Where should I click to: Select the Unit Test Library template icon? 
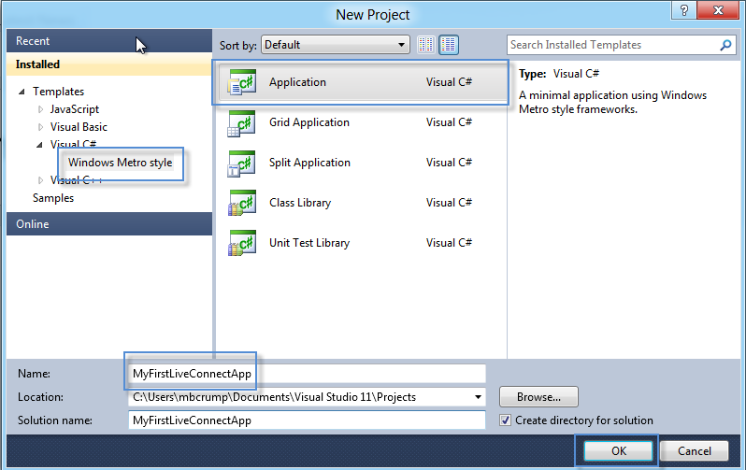coord(242,243)
